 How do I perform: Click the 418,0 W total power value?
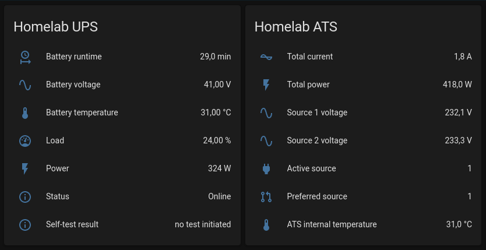pyautogui.click(x=457, y=84)
